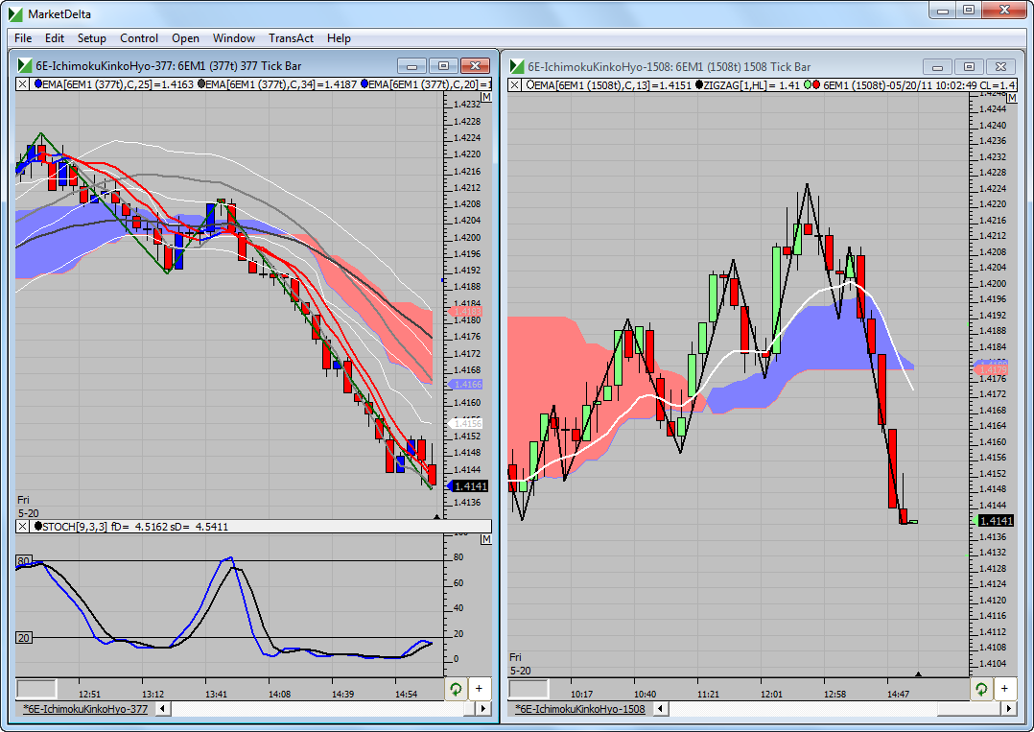Click the small triangle marker above 377 time axis

436,517
